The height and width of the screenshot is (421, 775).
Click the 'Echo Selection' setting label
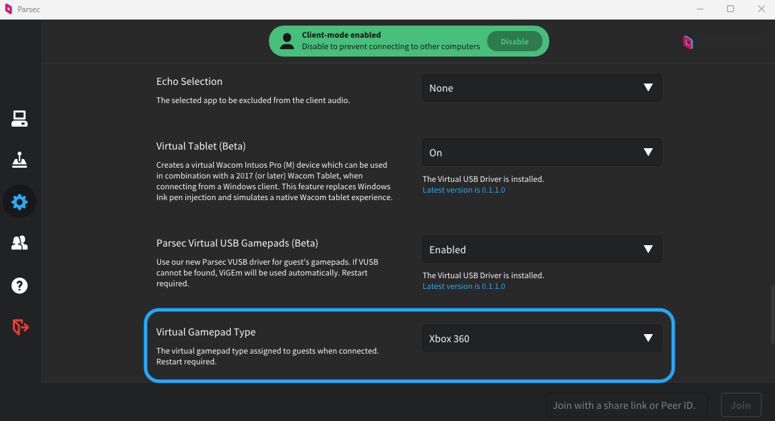coord(189,82)
